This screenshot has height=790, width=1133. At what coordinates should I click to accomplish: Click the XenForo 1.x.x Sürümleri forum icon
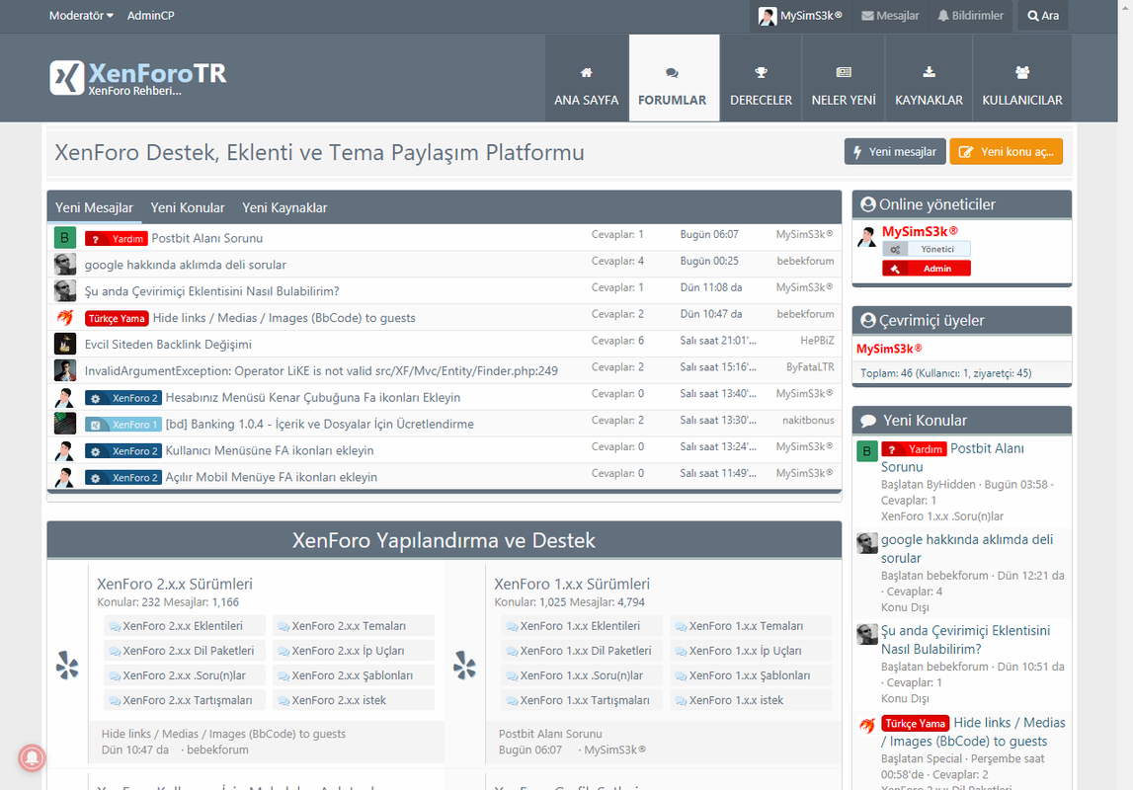pyautogui.click(x=464, y=666)
